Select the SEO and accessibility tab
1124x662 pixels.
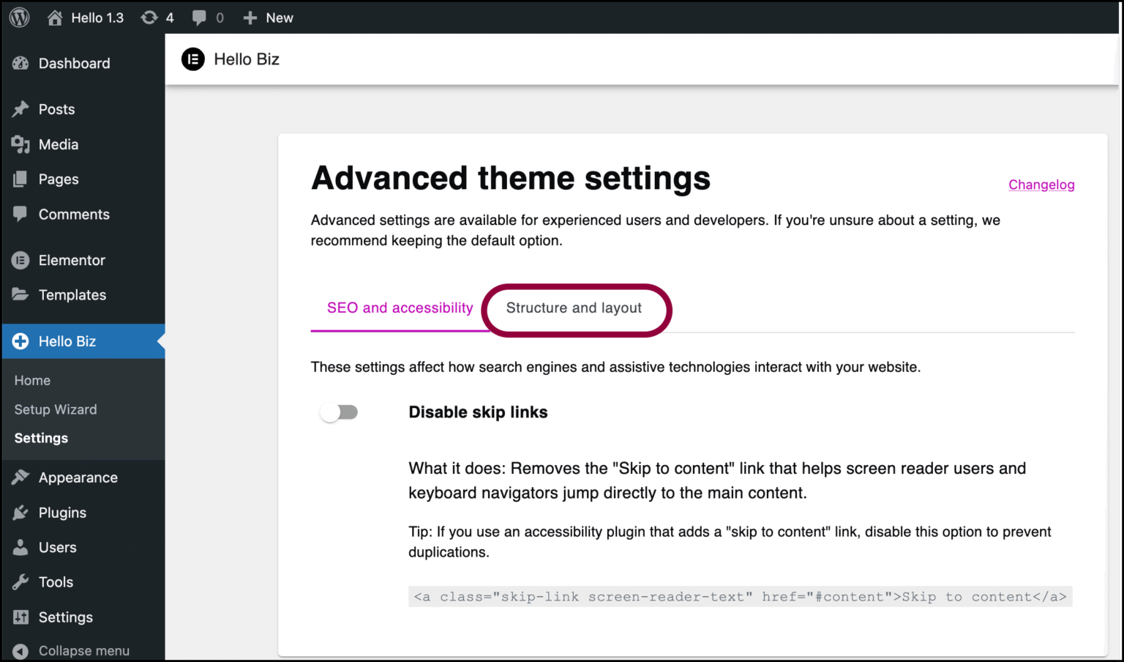coord(400,308)
